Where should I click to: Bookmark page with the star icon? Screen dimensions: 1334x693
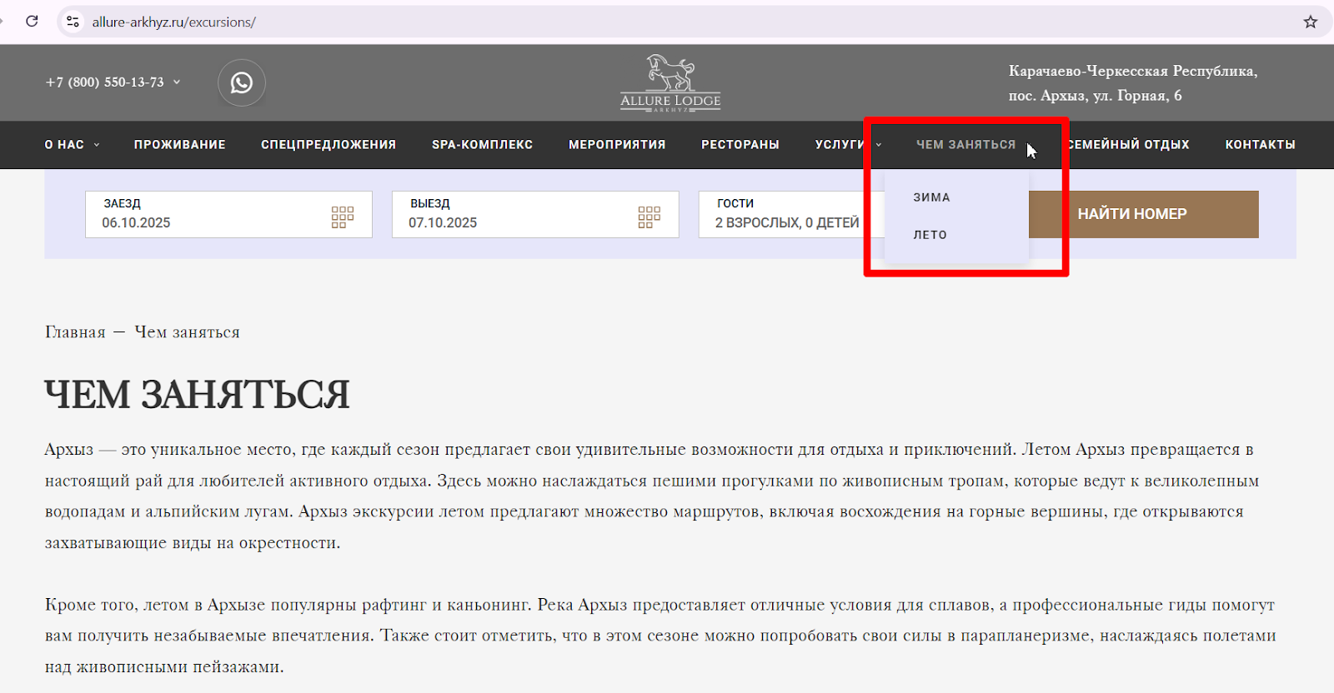click(x=1310, y=22)
